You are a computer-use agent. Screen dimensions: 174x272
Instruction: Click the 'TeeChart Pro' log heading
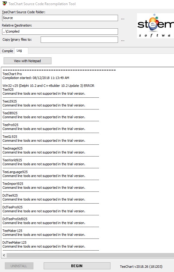pyautogui.click(x=12, y=74)
